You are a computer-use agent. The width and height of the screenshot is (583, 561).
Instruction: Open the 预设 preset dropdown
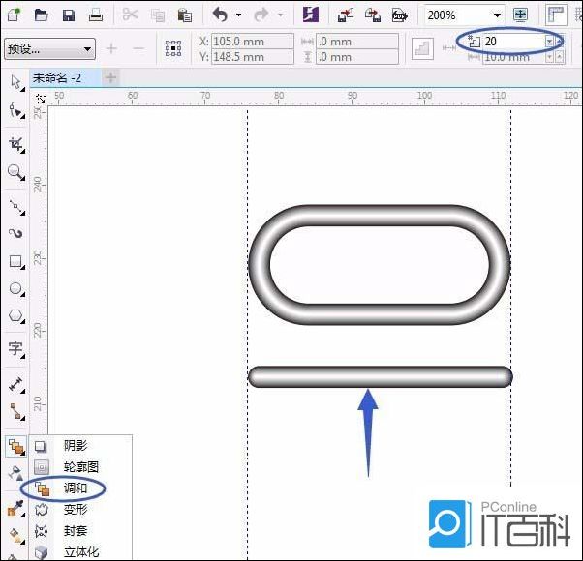88,48
